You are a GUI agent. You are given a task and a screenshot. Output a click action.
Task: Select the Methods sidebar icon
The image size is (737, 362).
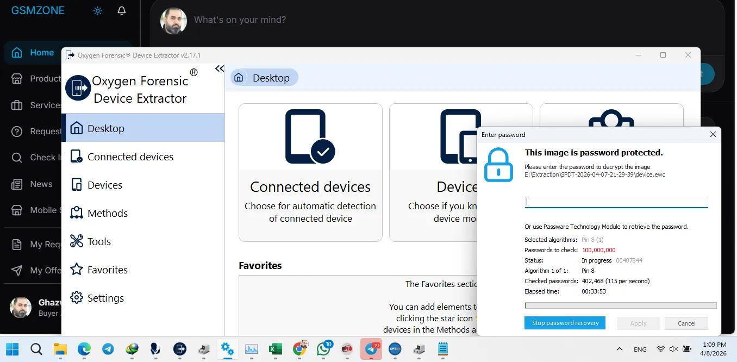tap(77, 213)
